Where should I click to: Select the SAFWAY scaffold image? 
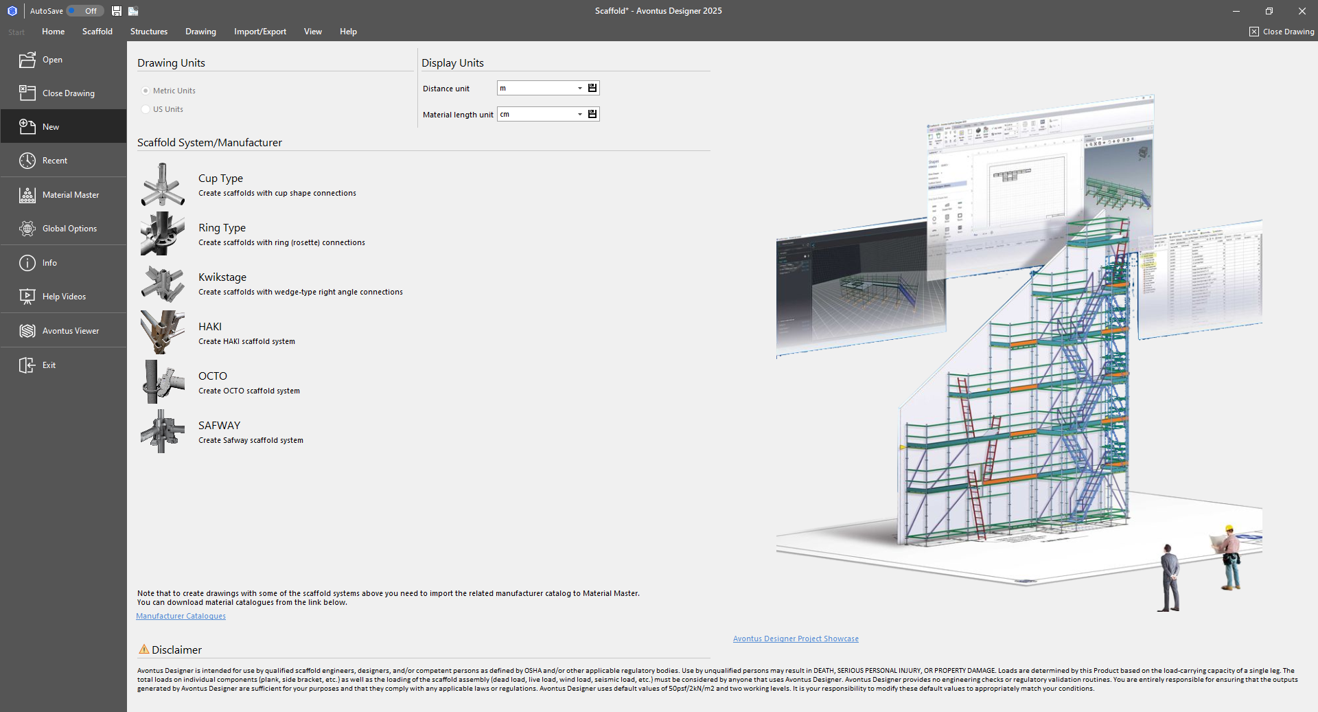[x=163, y=431]
